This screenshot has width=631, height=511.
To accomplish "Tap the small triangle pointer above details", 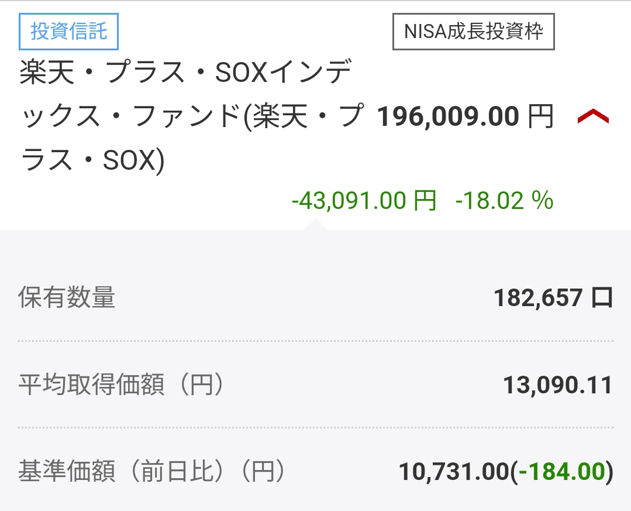I will (x=315, y=225).
